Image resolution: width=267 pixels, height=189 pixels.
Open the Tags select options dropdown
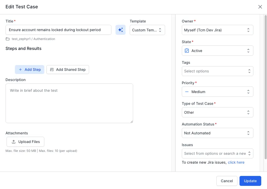click(217, 71)
